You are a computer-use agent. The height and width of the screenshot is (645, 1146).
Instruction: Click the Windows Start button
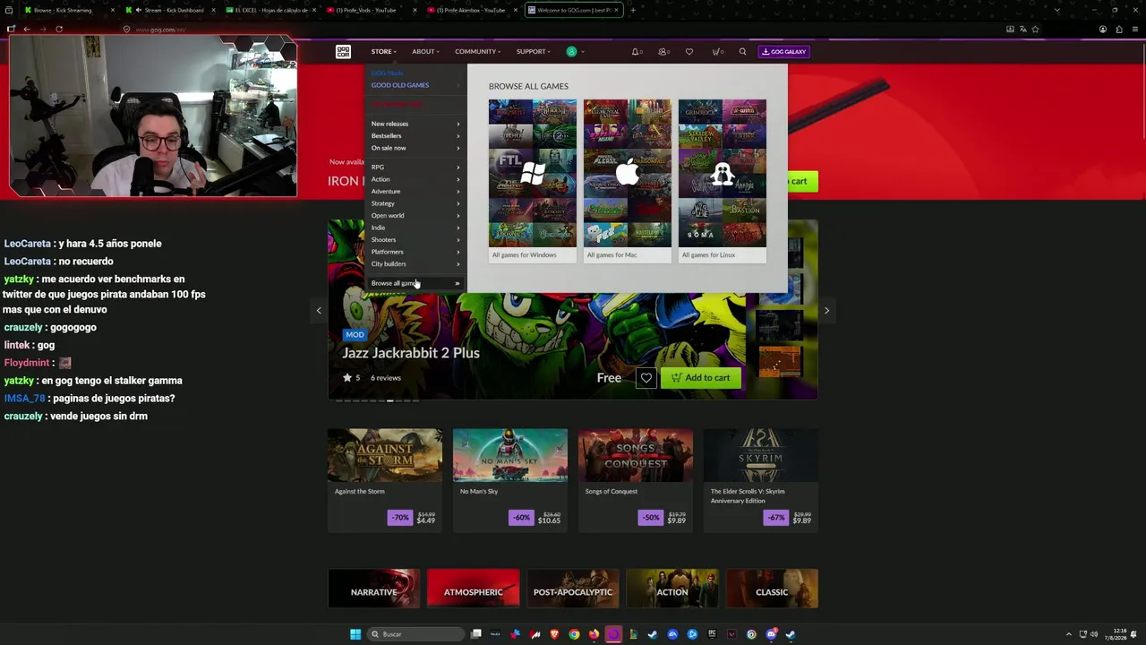pyautogui.click(x=355, y=634)
